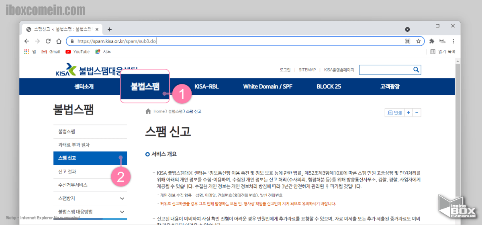The width and height of the screenshot is (482, 225).
Task: Click the Home icon in breadcrumb
Action: coord(148,111)
